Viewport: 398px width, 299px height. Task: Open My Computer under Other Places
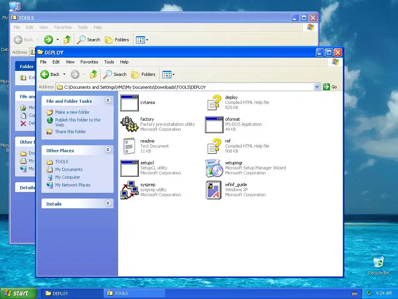coord(68,177)
